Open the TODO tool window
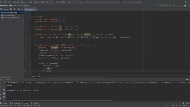 point(34,103)
